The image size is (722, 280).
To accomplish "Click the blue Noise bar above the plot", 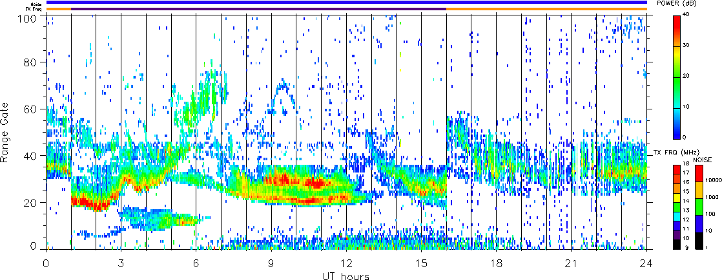I will point(346,3).
